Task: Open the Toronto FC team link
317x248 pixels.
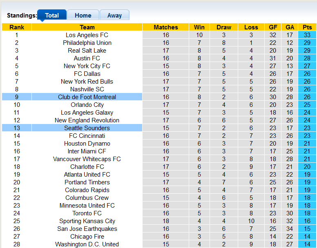Action: point(87,213)
